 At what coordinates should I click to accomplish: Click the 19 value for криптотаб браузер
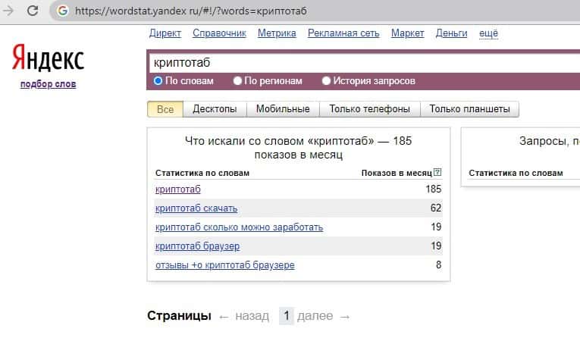[x=436, y=246]
